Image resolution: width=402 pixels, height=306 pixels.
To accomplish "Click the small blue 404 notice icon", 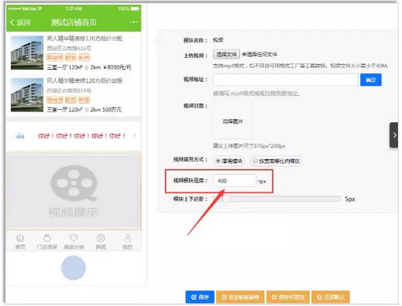I will pyautogui.click(x=20, y=136).
